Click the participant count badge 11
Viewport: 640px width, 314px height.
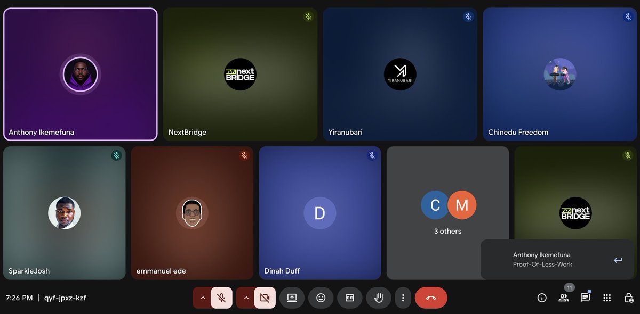point(569,287)
